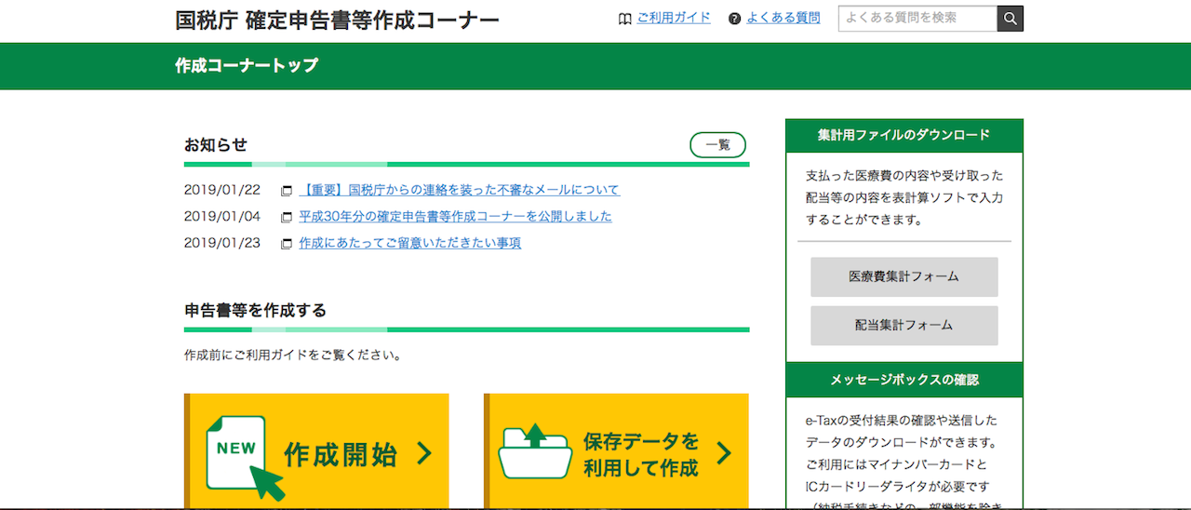Open the 医療費集計フォーム download button
The height and width of the screenshot is (510, 1191).
[903, 277]
